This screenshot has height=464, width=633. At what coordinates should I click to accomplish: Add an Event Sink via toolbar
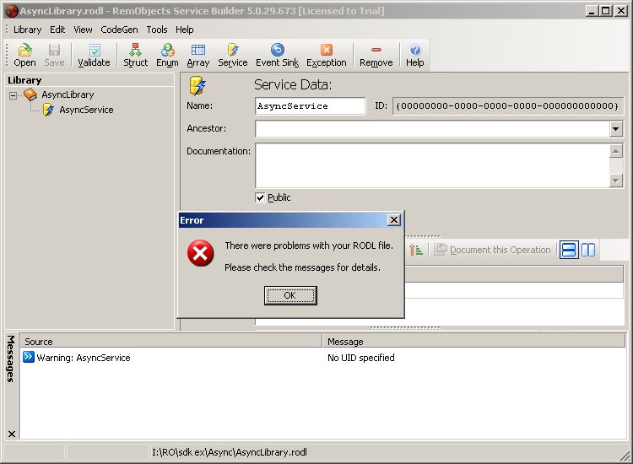tap(278, 55)
